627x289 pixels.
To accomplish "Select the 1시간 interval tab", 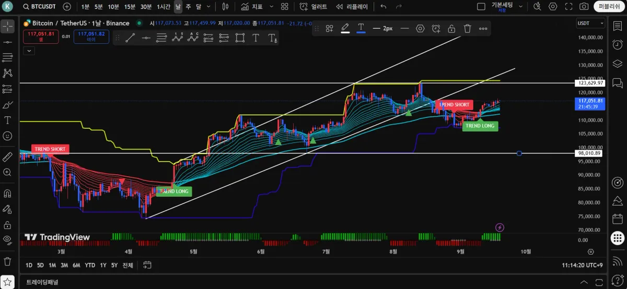I will (x=164, y=7).
